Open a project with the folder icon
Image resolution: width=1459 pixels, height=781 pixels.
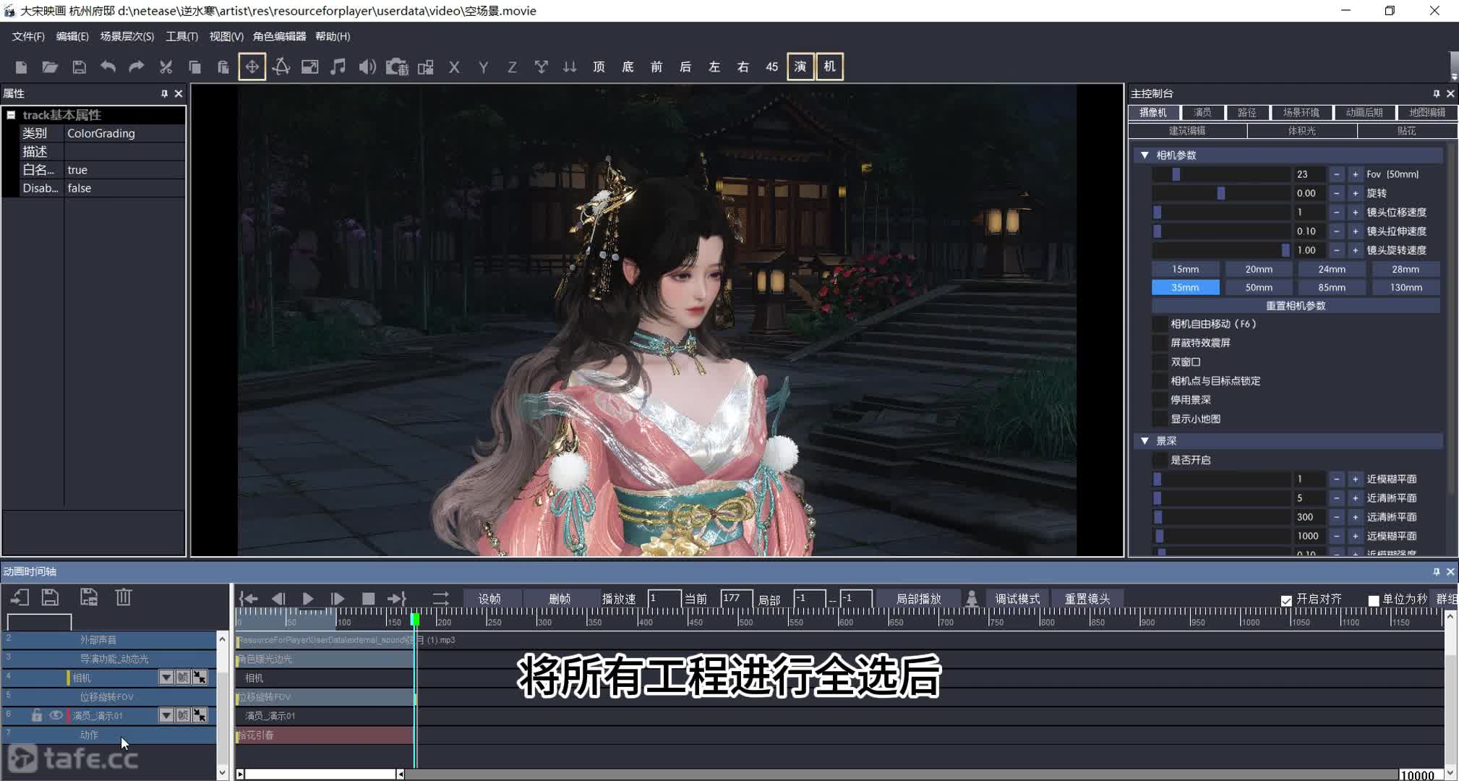[50, 67]
